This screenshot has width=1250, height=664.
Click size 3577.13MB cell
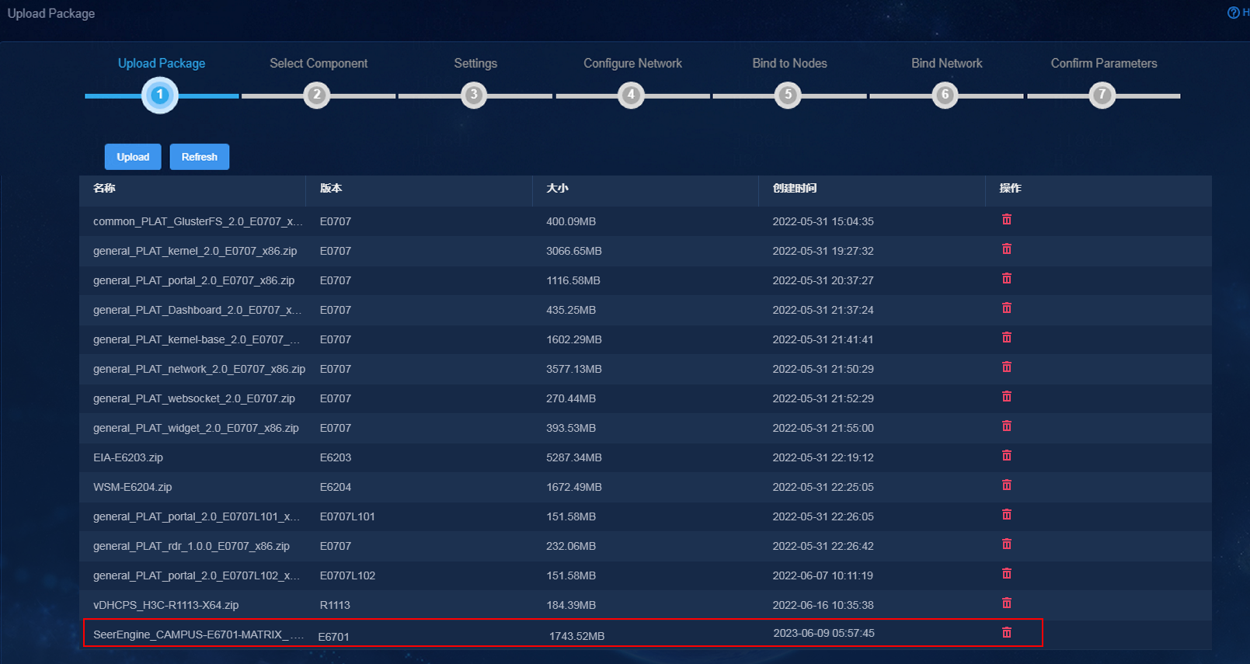click(x=573, y=369)
